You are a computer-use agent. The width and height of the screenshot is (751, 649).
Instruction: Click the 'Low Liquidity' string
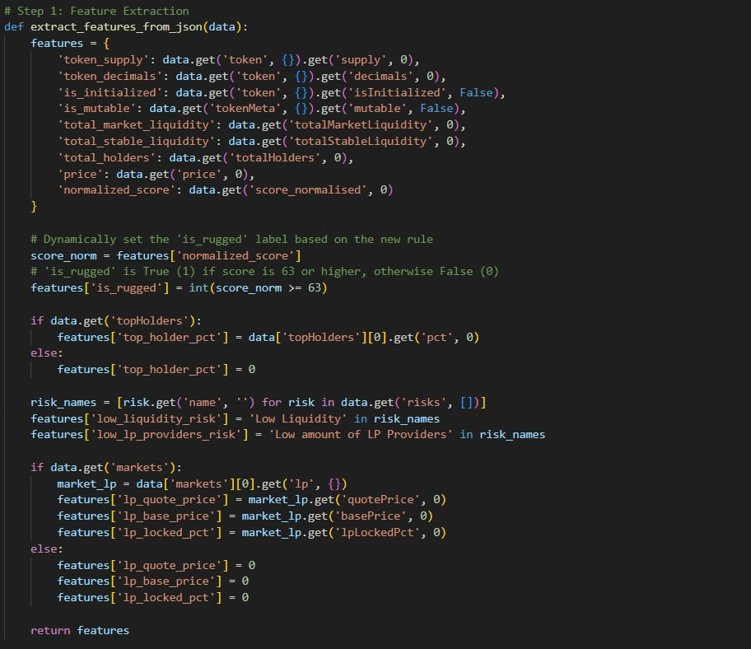(x=298, y=418)
